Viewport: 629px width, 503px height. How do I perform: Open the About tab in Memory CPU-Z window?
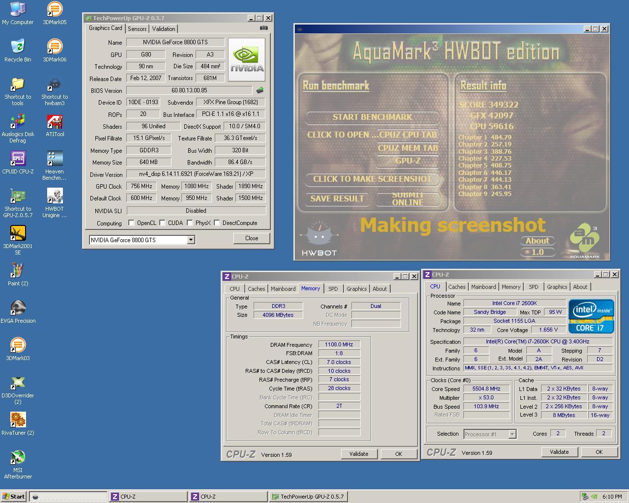(x=379, y=289)
